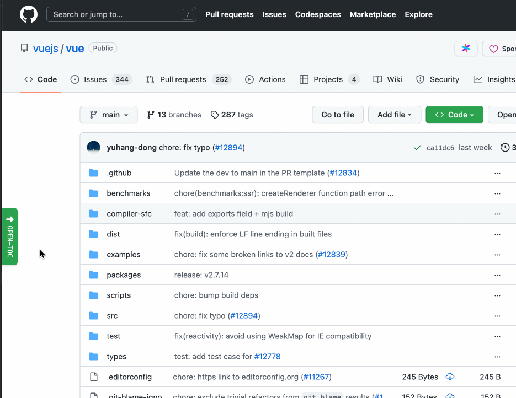The width and height of the screenshot is (516, 398).
Task: Open the src folder
Action: pos(112,315)
